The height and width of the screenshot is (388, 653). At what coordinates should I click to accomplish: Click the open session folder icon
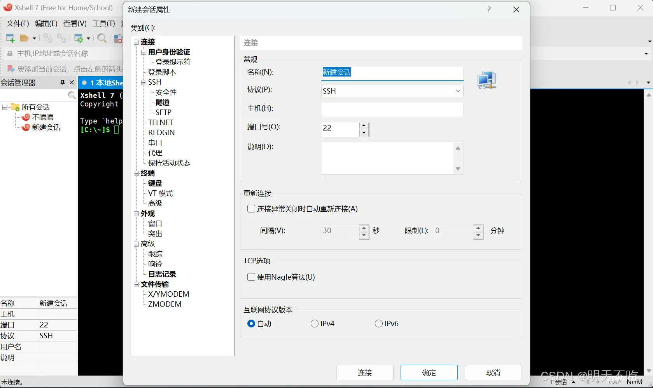tap(25, 38)
